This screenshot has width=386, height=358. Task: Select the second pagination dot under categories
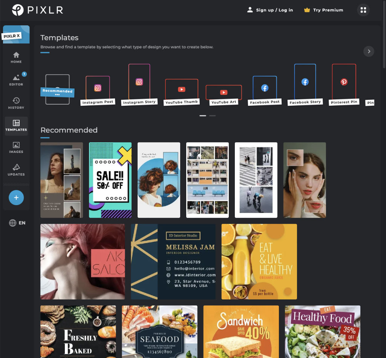click(212, 116)
